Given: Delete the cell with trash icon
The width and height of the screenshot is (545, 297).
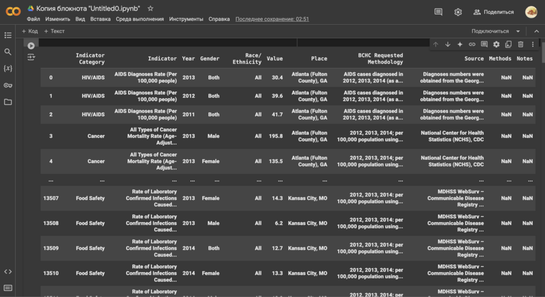Looking at the screenshot, I should [x=520, y=44].
